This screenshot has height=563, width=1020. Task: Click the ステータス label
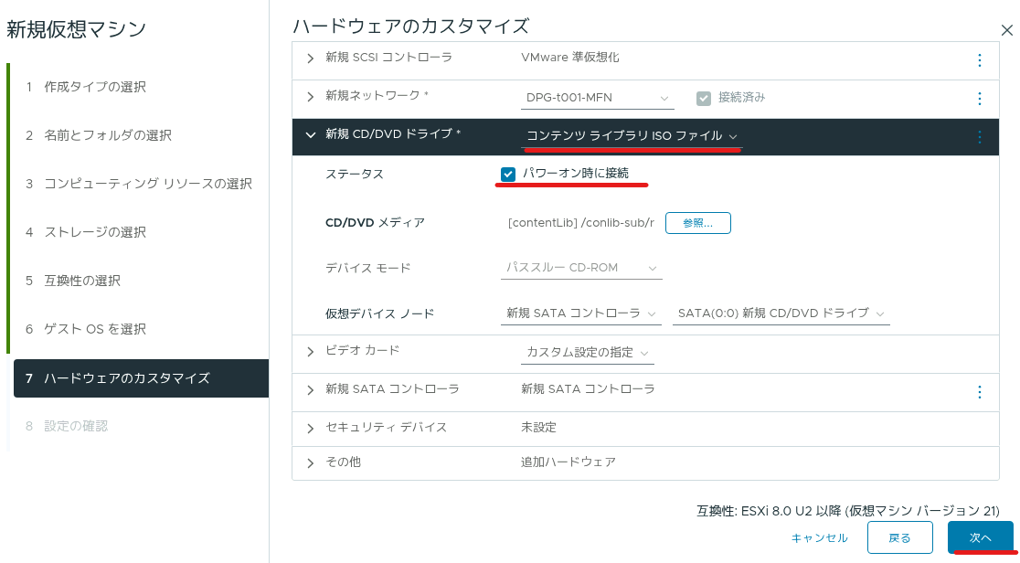pos(355,175)
